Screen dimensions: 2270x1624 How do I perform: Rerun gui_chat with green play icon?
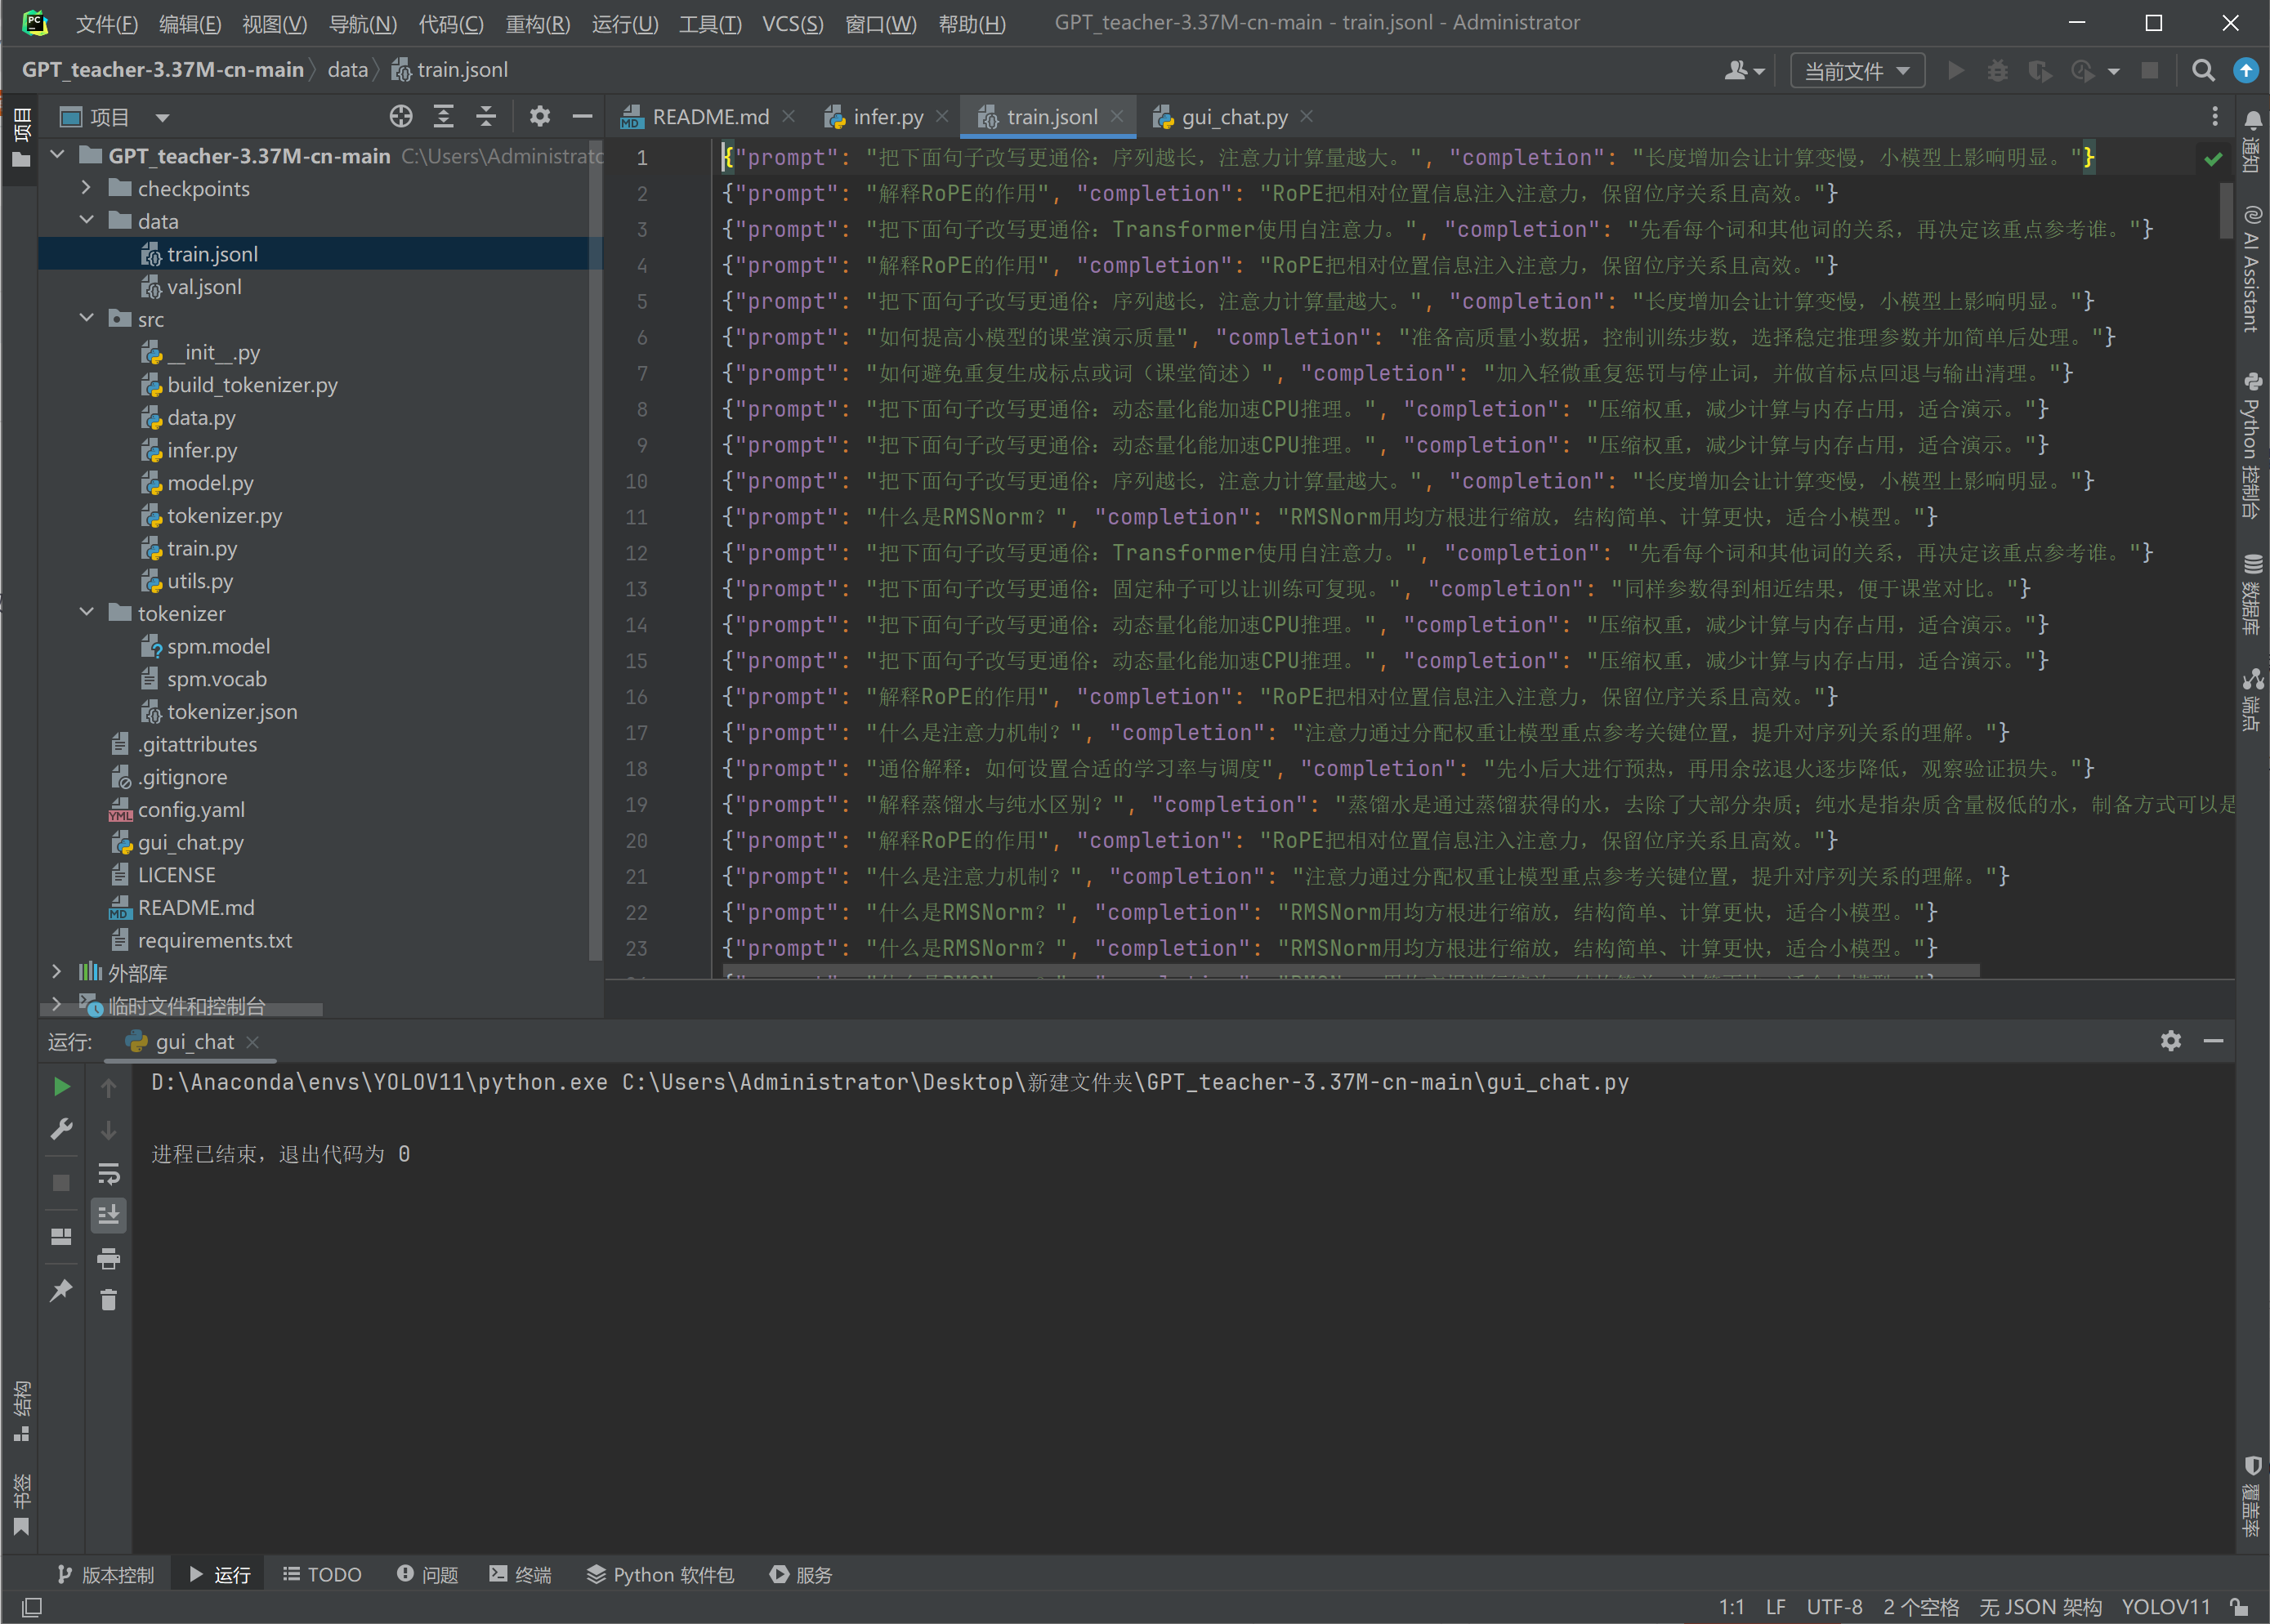pyautogui.click(x=61, y=1087)
